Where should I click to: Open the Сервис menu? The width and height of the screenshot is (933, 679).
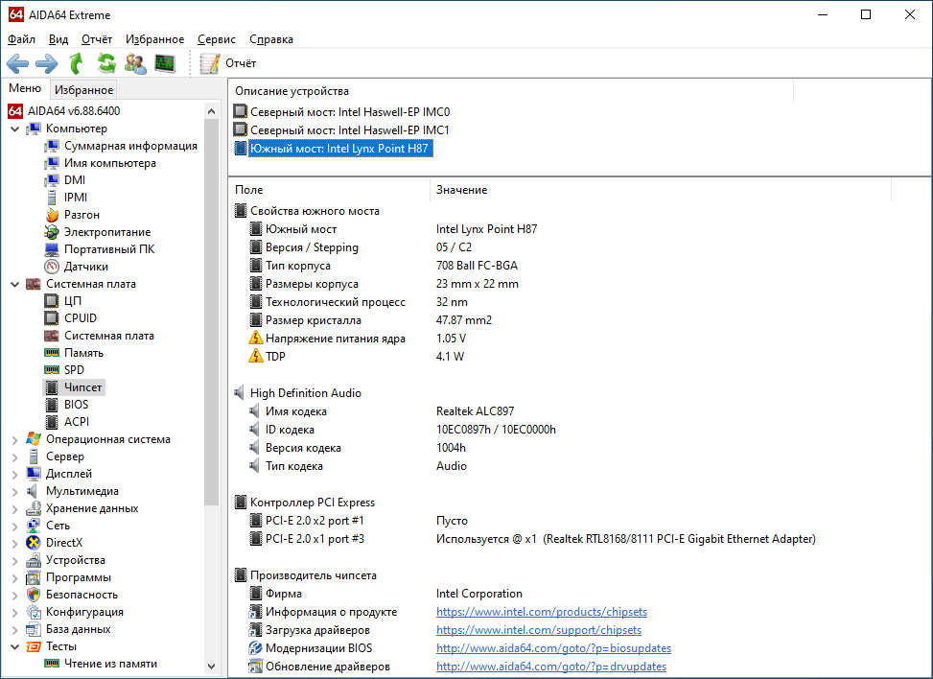coord(217,39)
